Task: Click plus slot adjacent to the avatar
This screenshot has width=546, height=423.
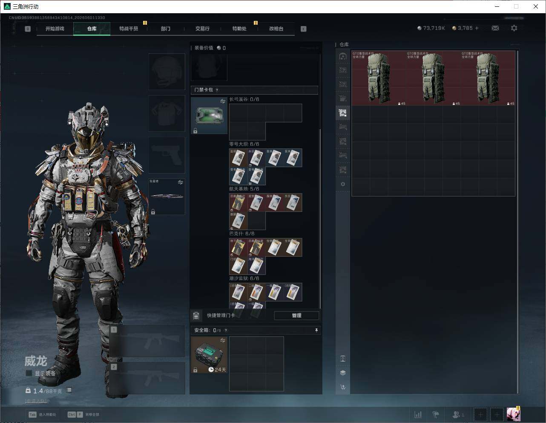Action: (x=497, y=414)
